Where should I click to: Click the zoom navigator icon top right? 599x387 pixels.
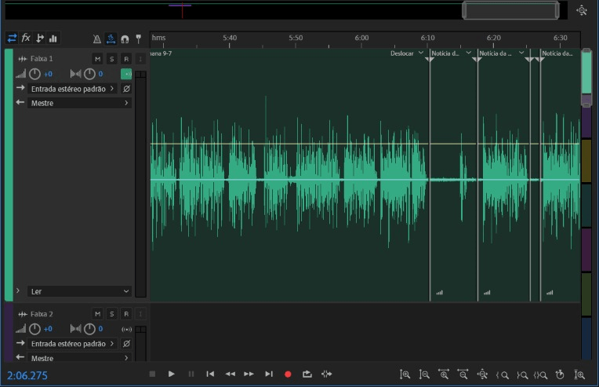tap(582, 10)
